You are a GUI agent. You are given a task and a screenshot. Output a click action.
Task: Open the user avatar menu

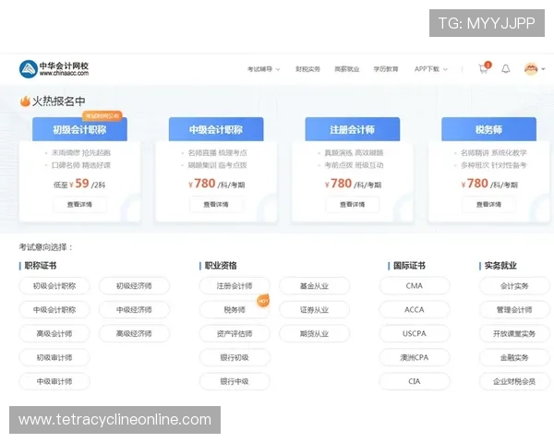click(x=531, y=69)
